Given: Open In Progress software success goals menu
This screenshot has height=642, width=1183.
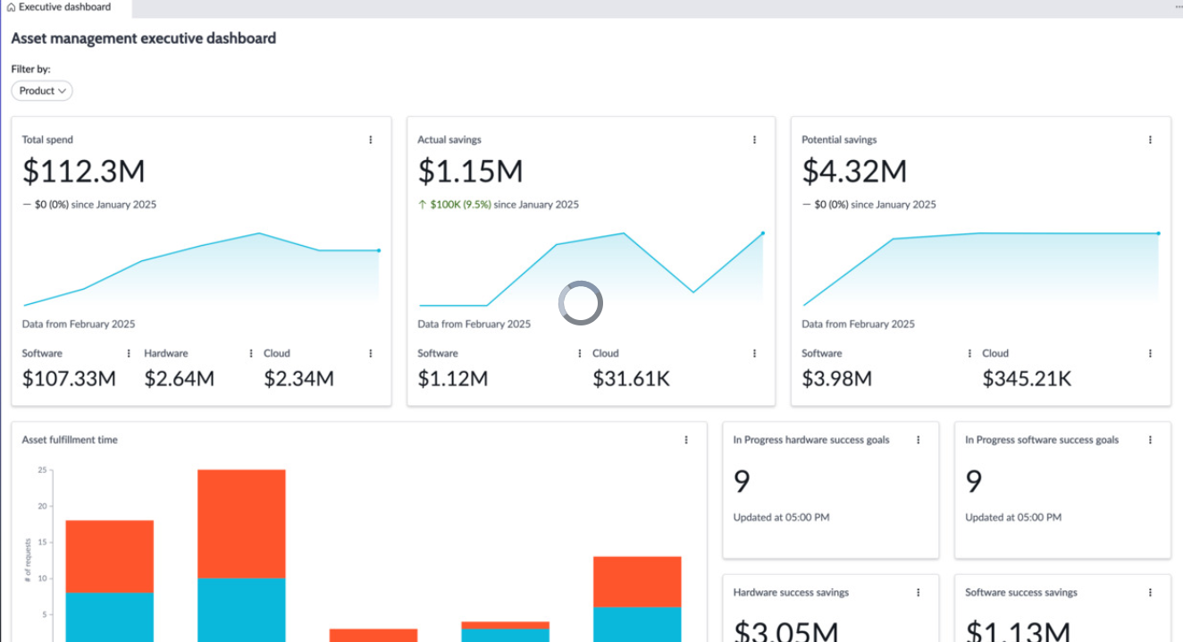Looking at the screenshot, I should tap(1150, 440).
